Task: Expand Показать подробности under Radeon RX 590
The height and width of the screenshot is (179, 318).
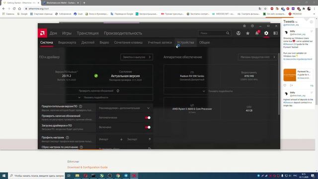Action: coord(218,91)
